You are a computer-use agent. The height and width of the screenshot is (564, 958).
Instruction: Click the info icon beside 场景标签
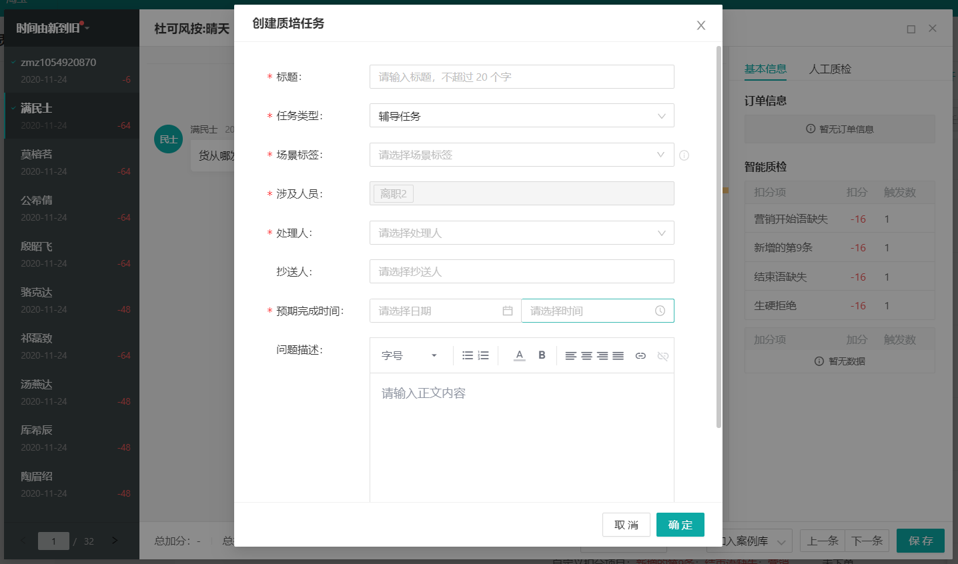[x=684, y=155]
